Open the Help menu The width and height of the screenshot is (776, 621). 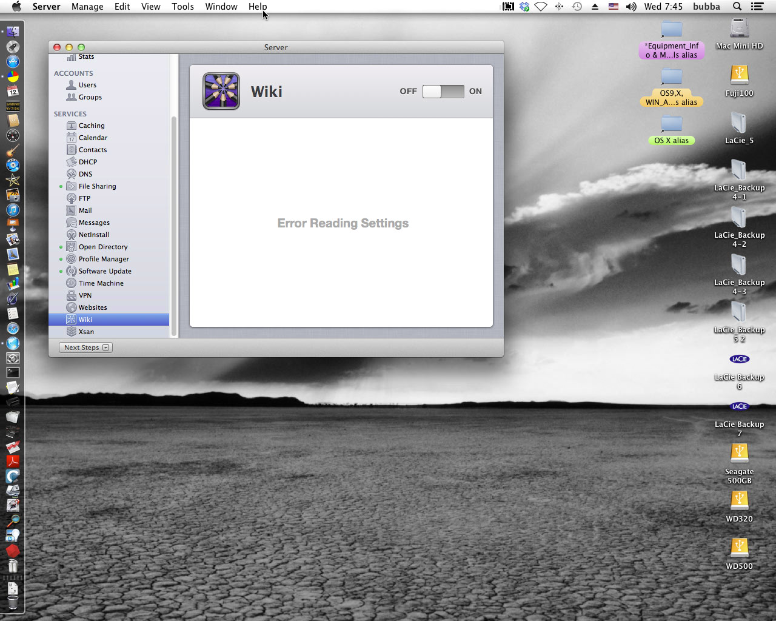coord(258,7)
